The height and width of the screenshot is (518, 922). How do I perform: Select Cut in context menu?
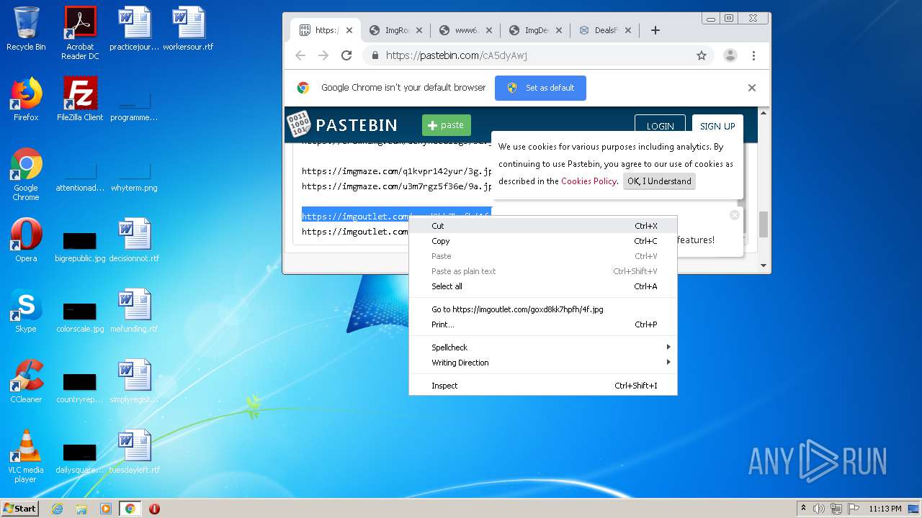click(543, 226)
